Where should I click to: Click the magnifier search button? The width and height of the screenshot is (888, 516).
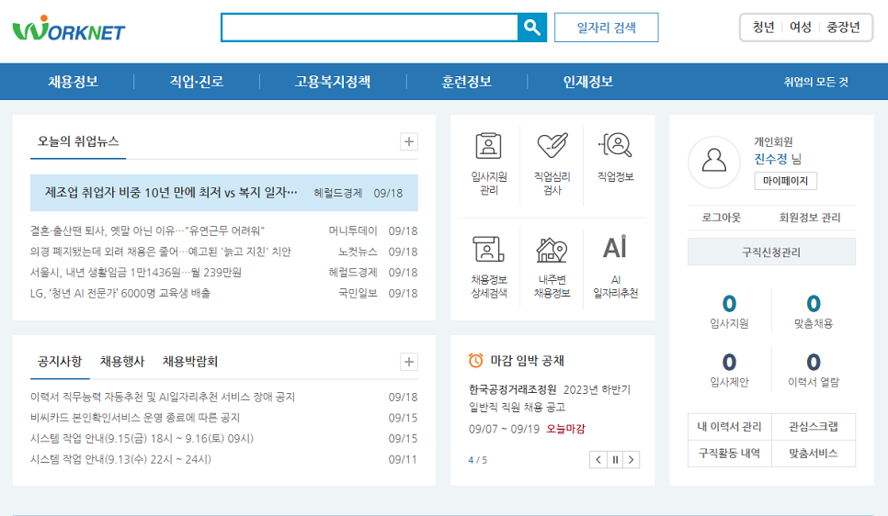pos(532,28)
